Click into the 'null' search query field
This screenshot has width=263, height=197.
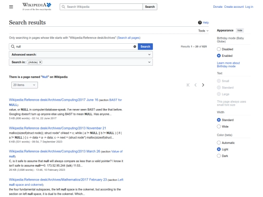click(74, 47)
